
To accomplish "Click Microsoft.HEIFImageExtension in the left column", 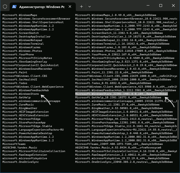I will (x=25, y=112).
